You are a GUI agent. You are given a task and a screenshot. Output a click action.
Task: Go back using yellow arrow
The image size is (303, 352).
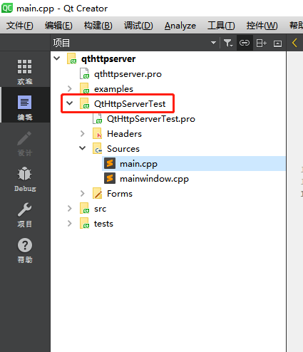(x=294, y=43)
